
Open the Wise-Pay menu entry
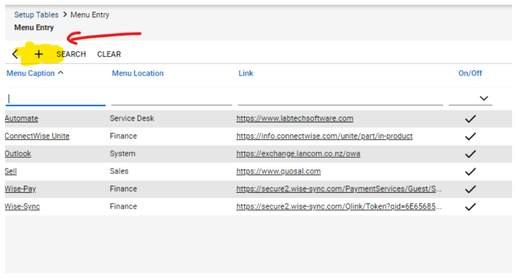pyautogui.click(x=20, y=189)
